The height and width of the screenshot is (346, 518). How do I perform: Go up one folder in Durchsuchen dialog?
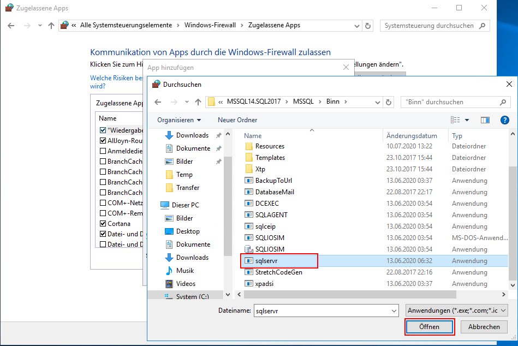point(198,102)
